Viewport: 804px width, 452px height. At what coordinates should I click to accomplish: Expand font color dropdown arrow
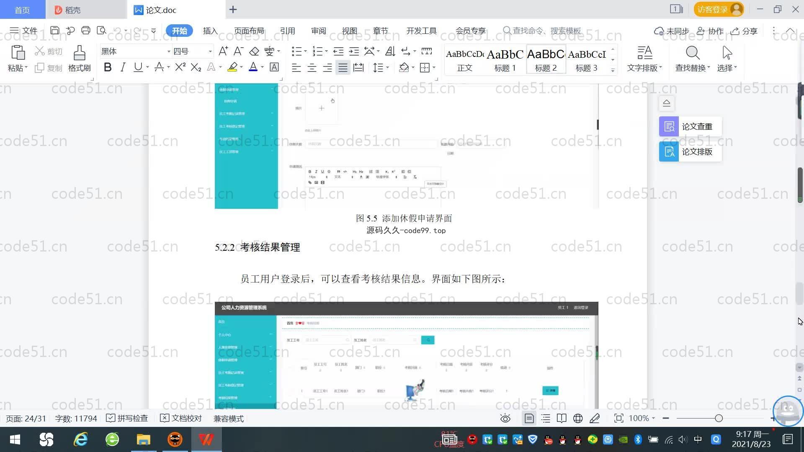tap(262, 67)
